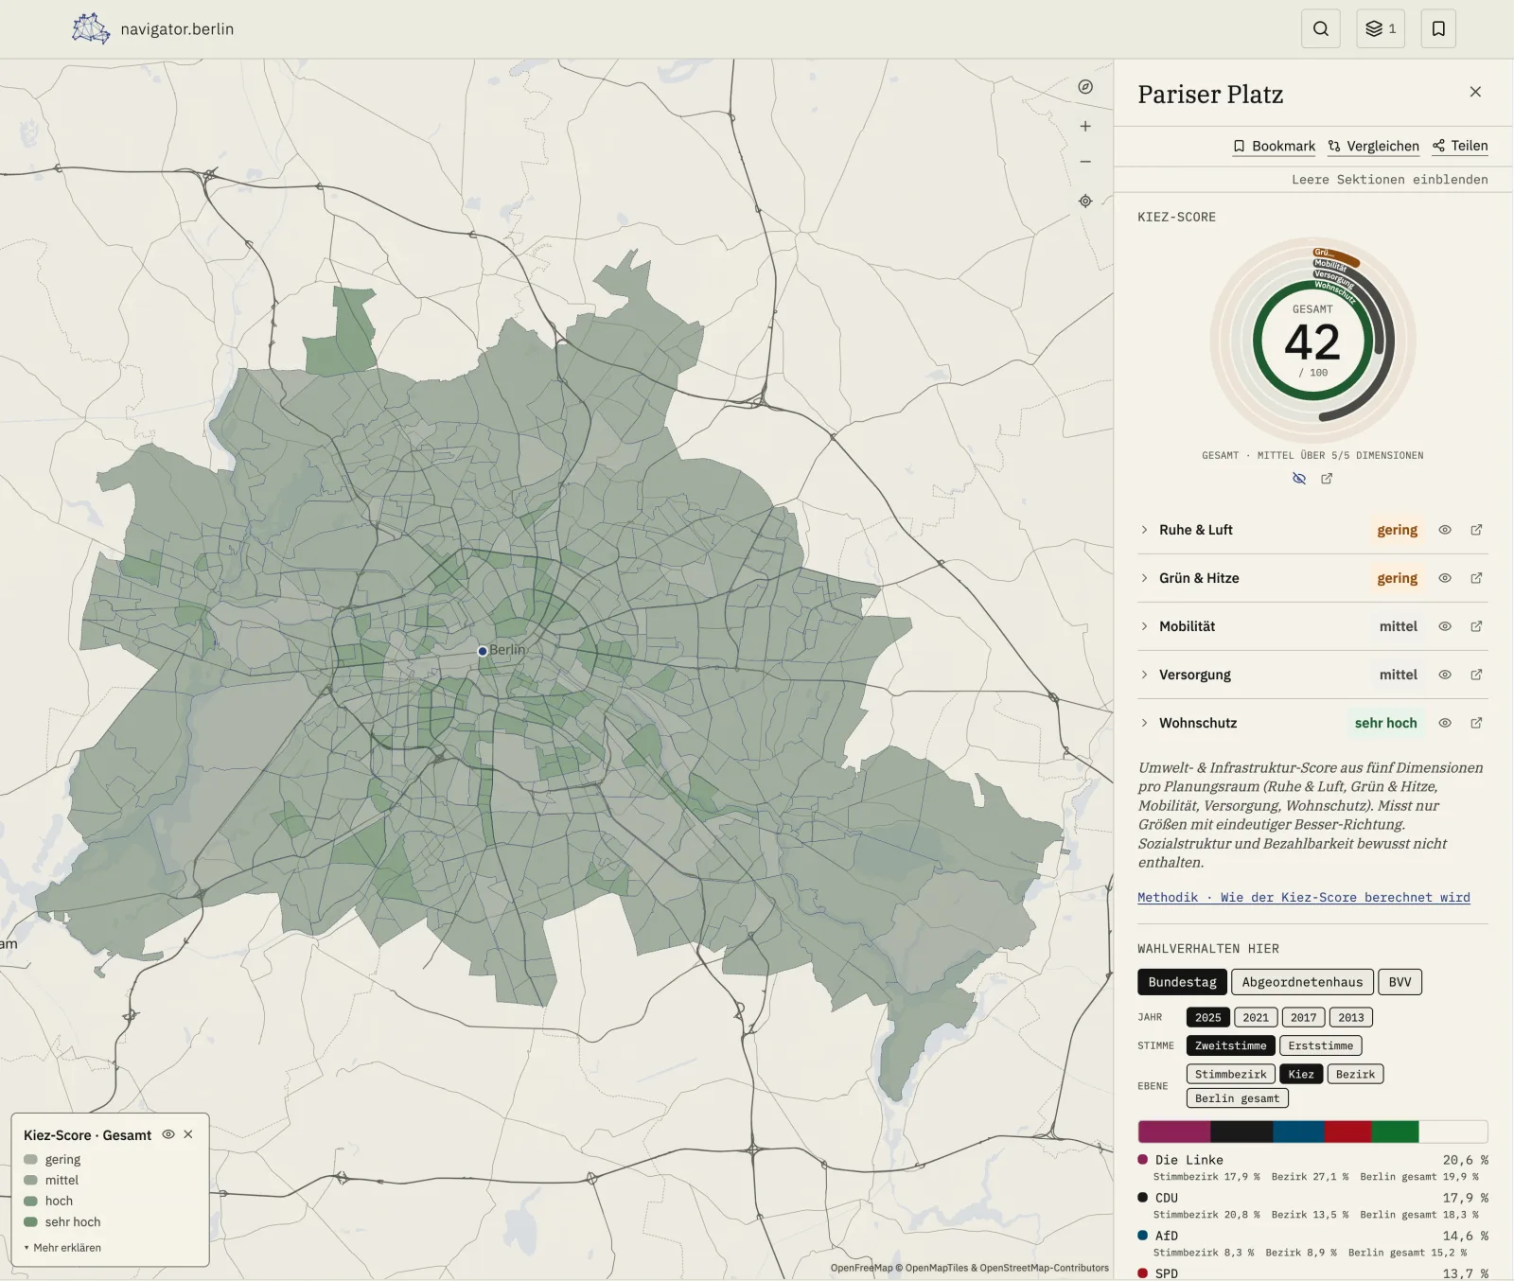Toggle Wohnschutz layer visibility eye
Image resolution: width=1514 pixels, height=1281 pixels.
coord(1445,723)
